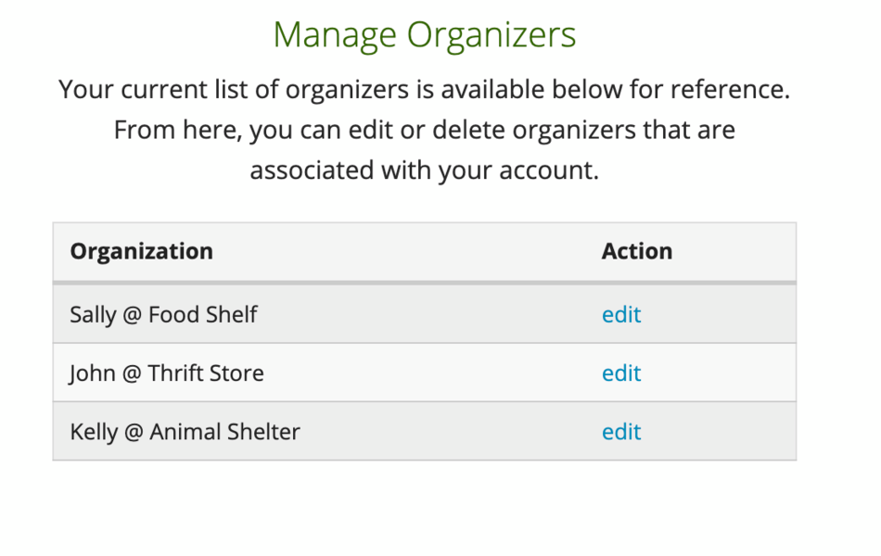
Task: Click the line starting "From here, you can"
Action: [424, 130]
